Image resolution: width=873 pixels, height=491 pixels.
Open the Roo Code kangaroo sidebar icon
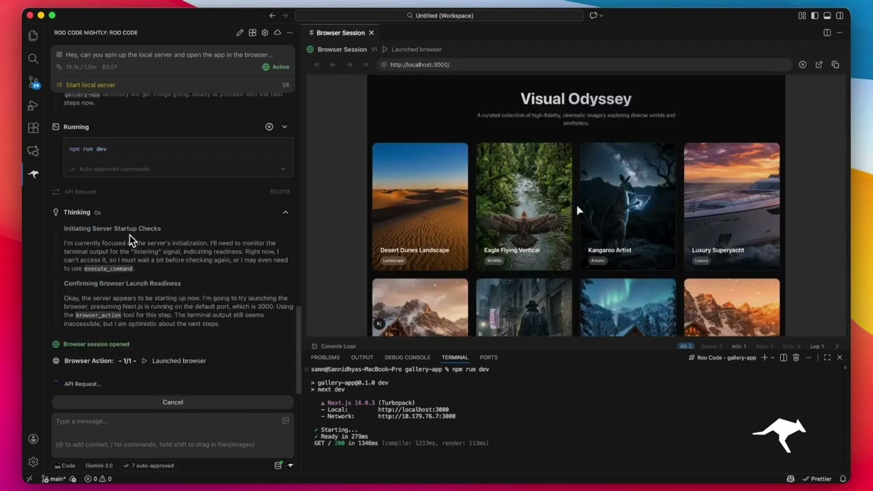pyautogui.click(x=33, y=174)
